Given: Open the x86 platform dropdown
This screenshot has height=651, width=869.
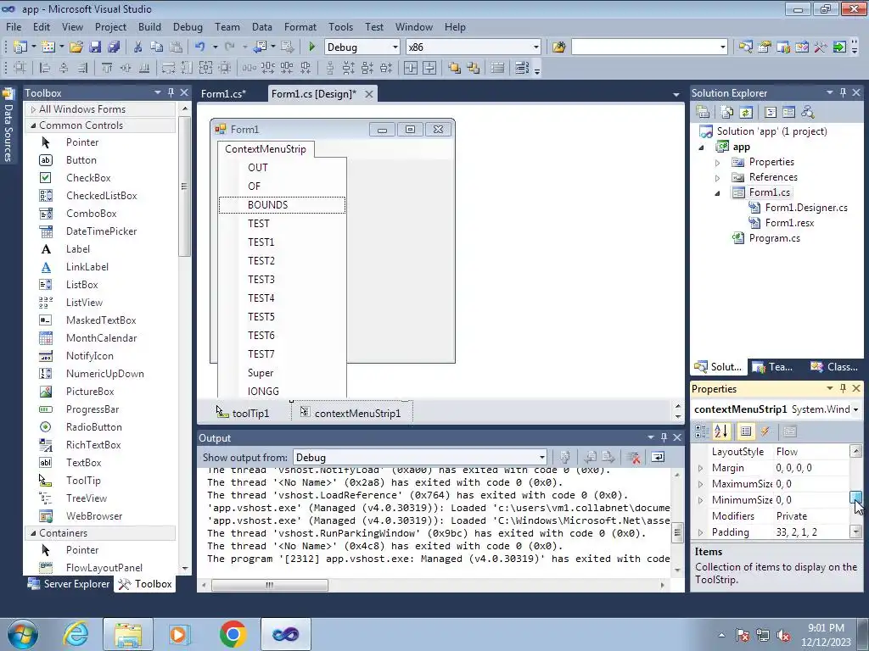Looking at the screenshot, I should click(x=536, y=47).
